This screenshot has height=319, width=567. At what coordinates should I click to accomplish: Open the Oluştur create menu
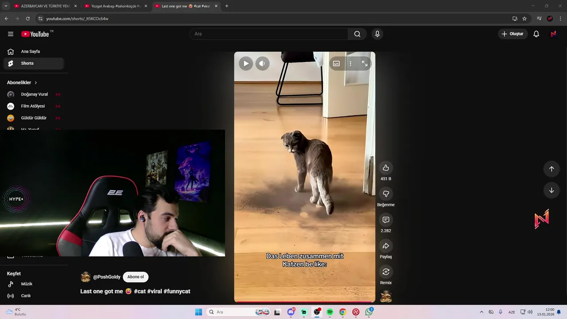(513, 34)
